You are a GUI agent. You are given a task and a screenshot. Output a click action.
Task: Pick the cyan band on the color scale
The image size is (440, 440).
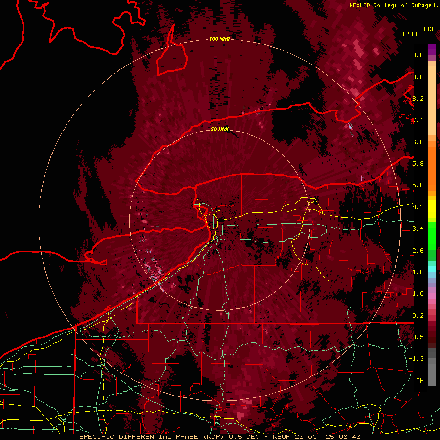click(432, 268)
